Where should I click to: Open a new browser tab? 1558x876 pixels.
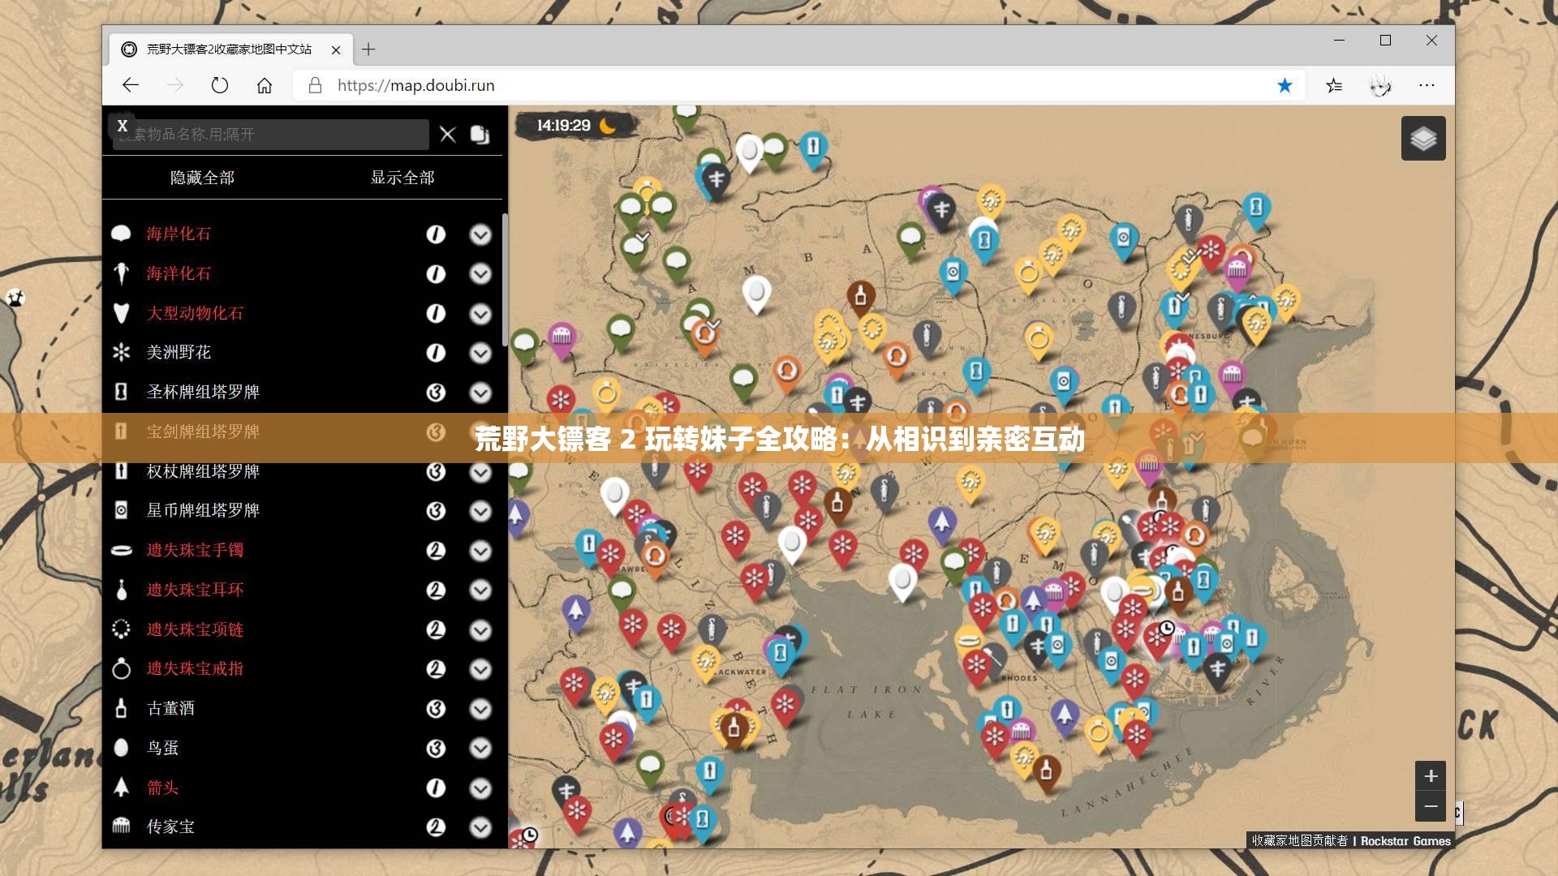click(x=368, y=49)
